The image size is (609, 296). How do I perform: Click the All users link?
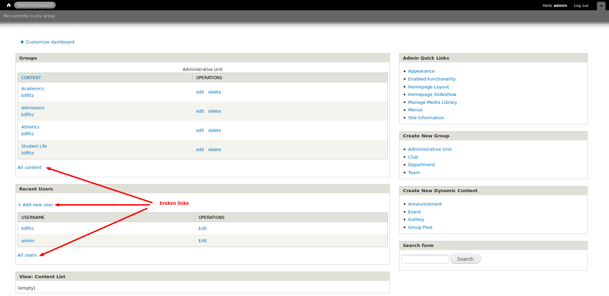(x=27, y=255)
